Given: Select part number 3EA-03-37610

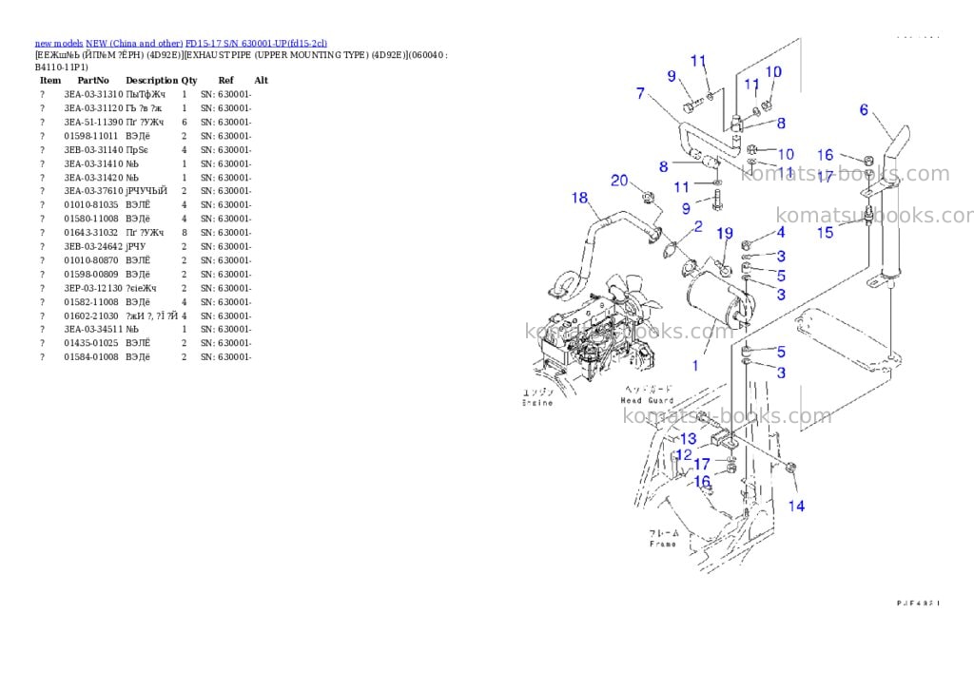Looking at the screenshot, I should (x=93, y=191).
